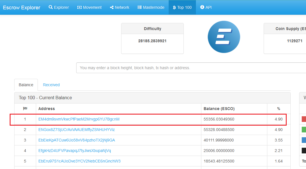Click the share icon beside Network

112,7
